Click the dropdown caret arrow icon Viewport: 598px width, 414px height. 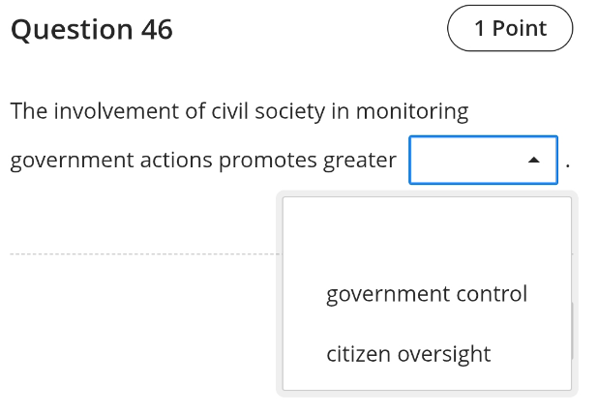click(534, 161)
